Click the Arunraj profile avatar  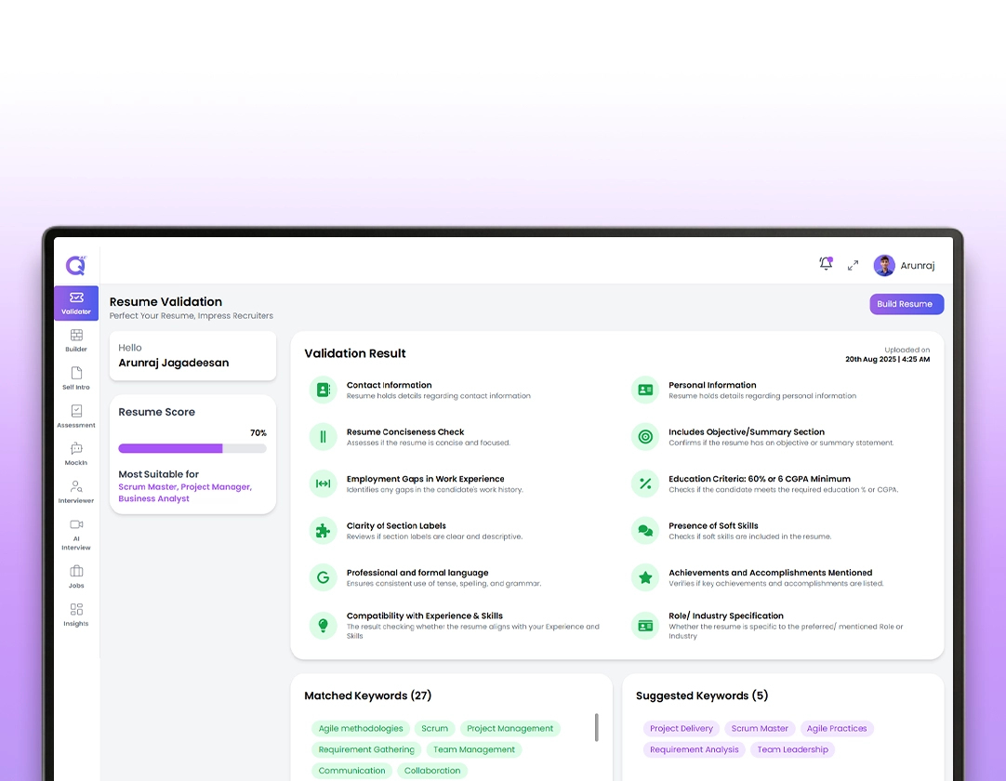pyautogui.click(x=884, y=265)
